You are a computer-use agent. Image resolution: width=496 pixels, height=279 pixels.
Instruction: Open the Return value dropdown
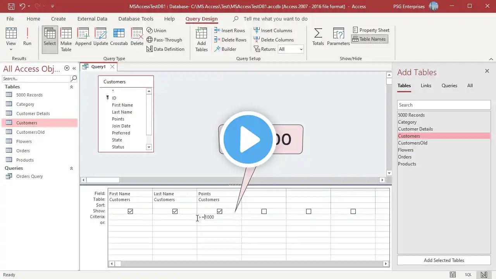point(301,49)
